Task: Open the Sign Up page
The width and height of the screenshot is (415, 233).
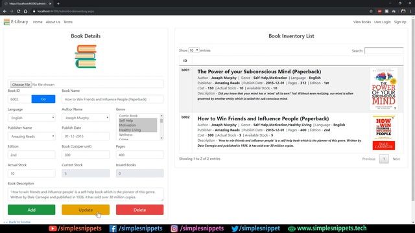Action: click(x=400, y=22)
